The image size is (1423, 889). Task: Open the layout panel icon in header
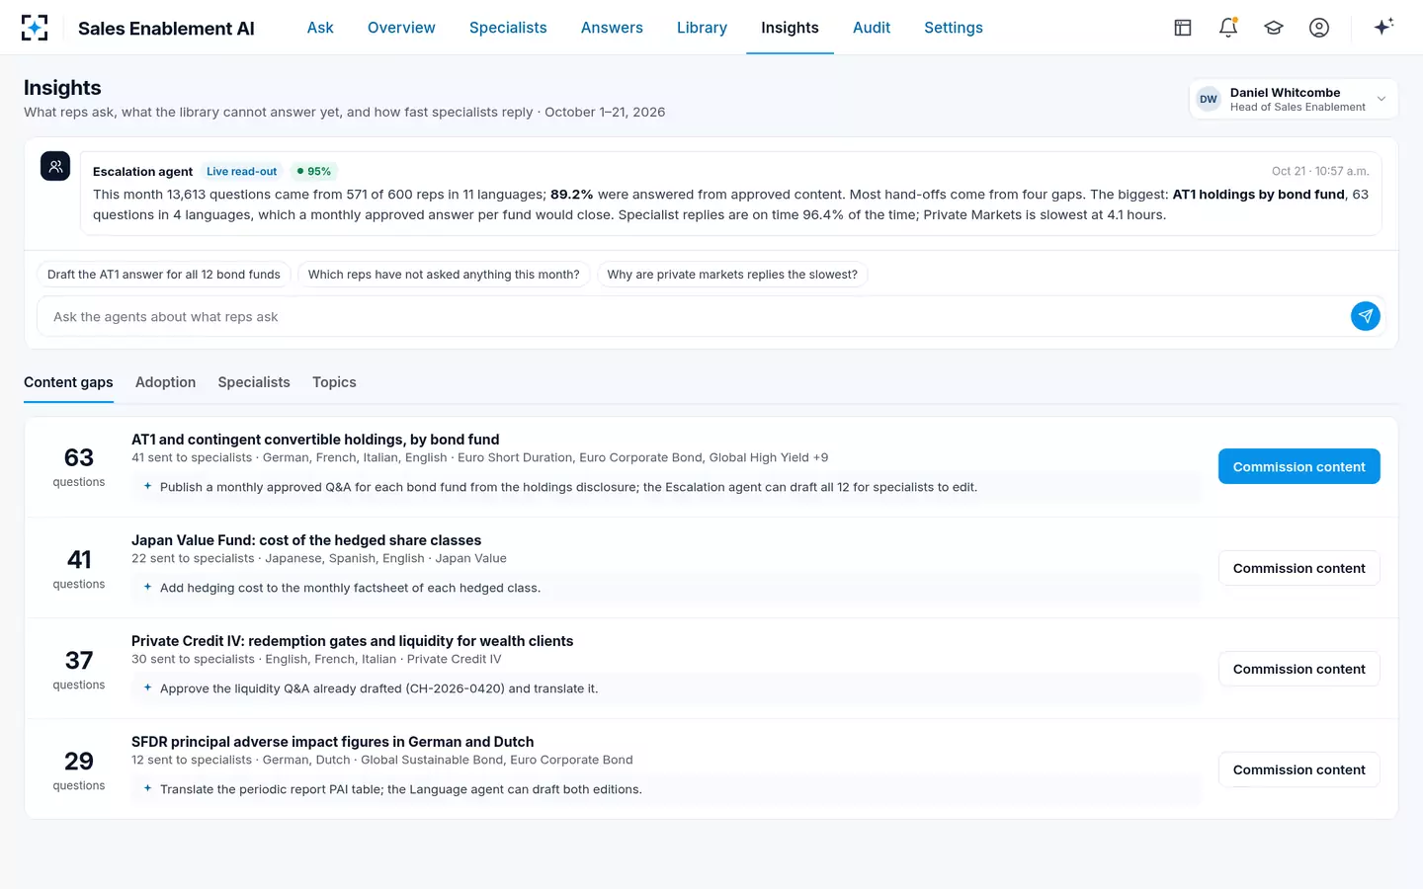[1183, 28]
